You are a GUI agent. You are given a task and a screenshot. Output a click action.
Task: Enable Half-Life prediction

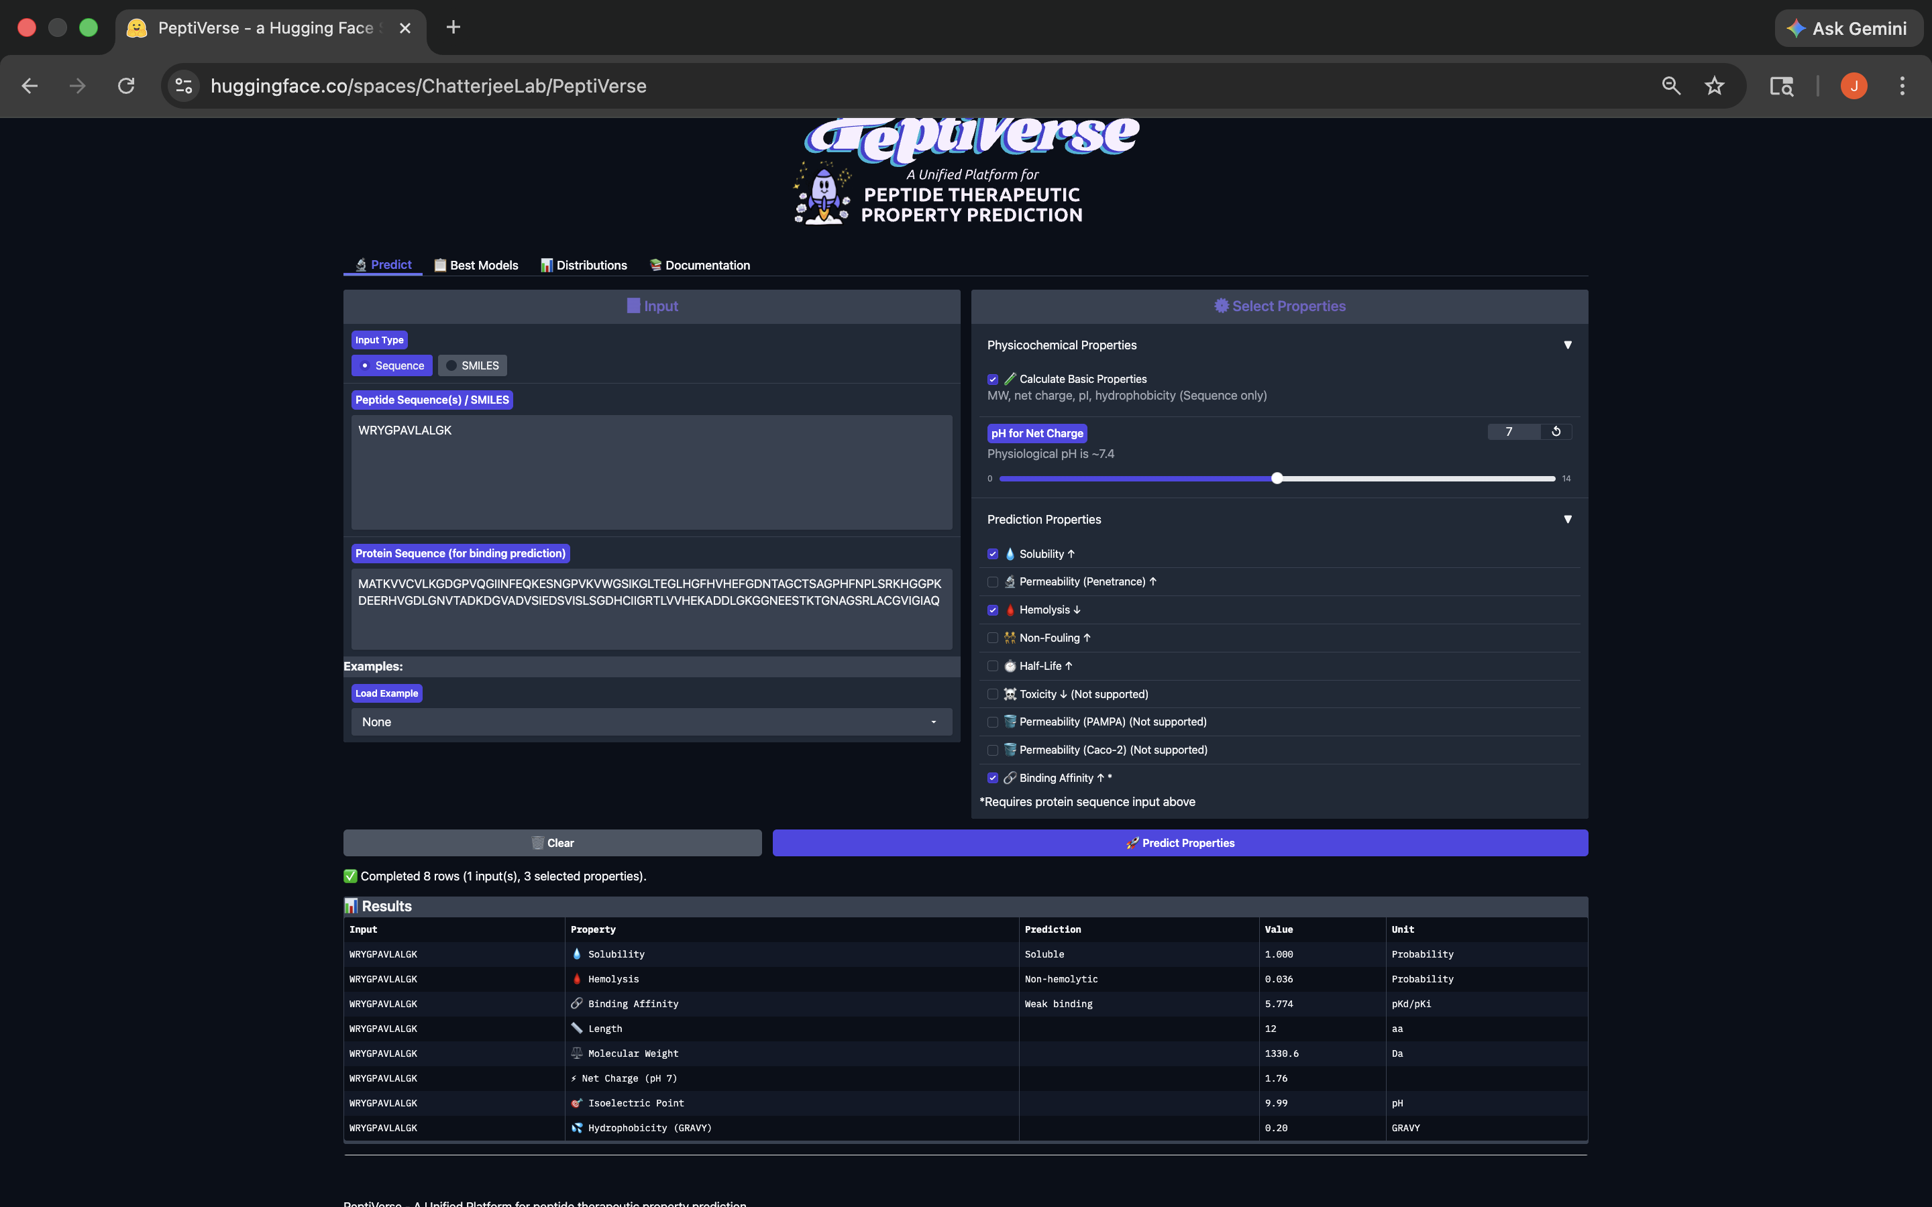993,666
